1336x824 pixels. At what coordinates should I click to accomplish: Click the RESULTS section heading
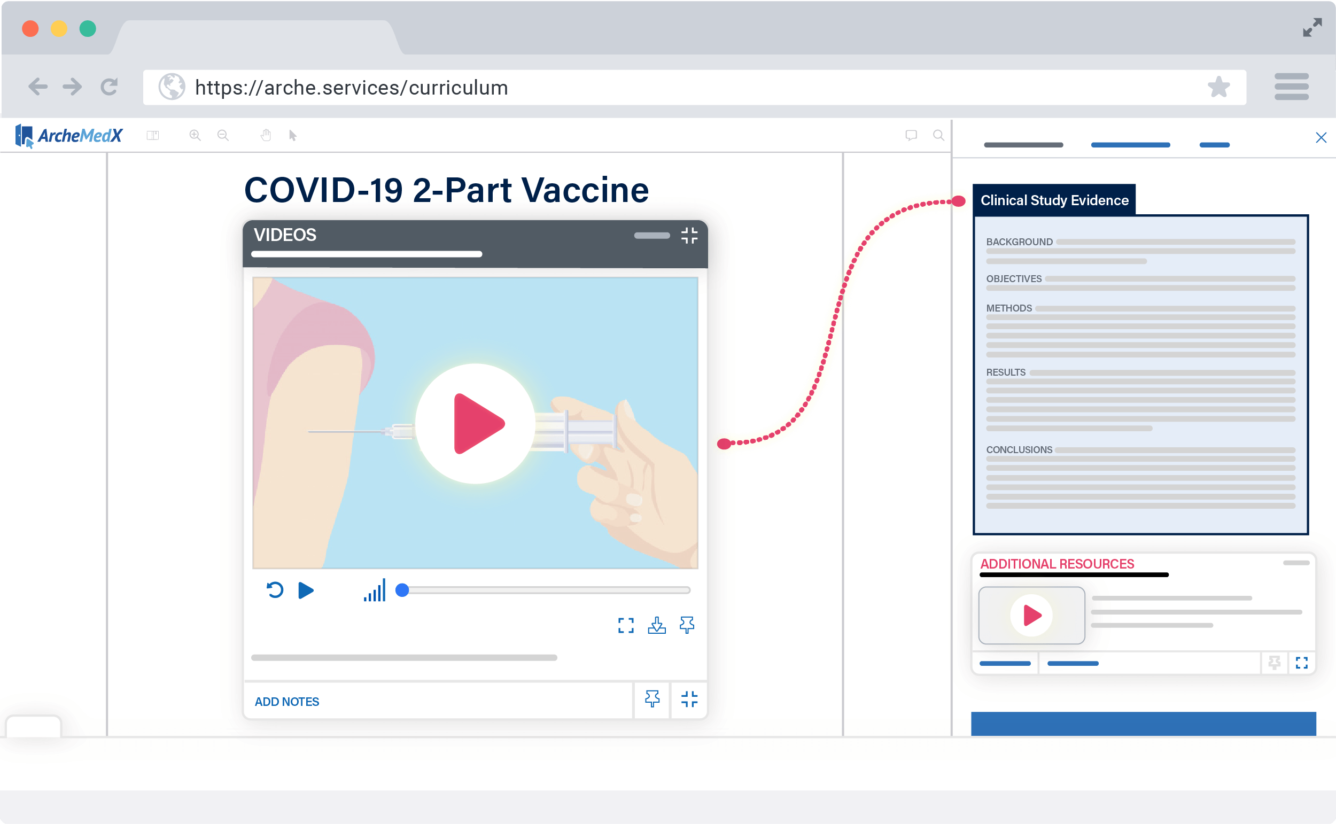point(1005,373)
